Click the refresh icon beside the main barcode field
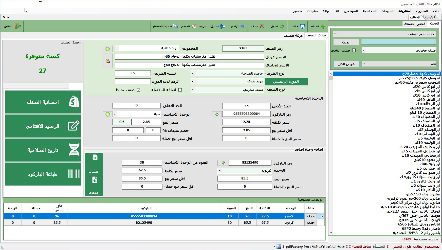The height and width of the screenshot is (250, 442). click(217, 114)
